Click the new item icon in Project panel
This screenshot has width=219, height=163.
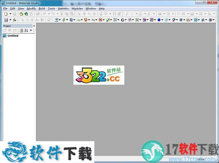click(5, 30)
